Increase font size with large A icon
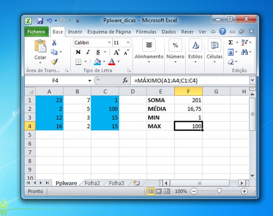Viewport: 273px width, 216px height. 117,52
